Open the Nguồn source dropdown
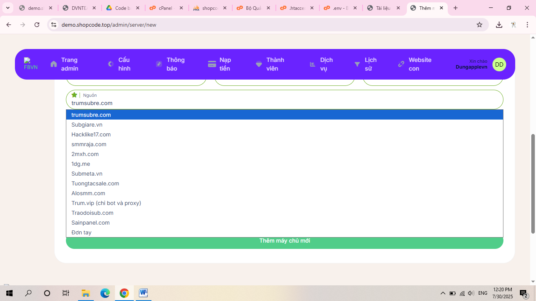Viewport: 536px width, 301px height. coord(284,100)
